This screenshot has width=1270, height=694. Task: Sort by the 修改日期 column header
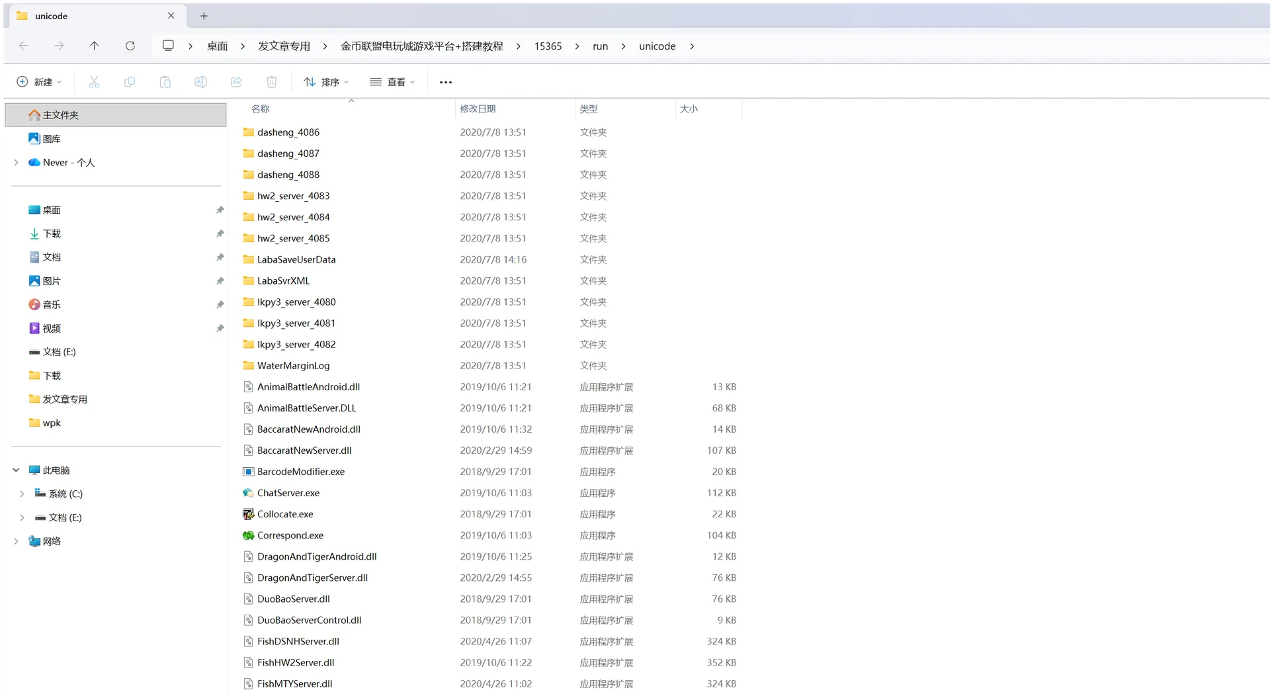(478, 108)
